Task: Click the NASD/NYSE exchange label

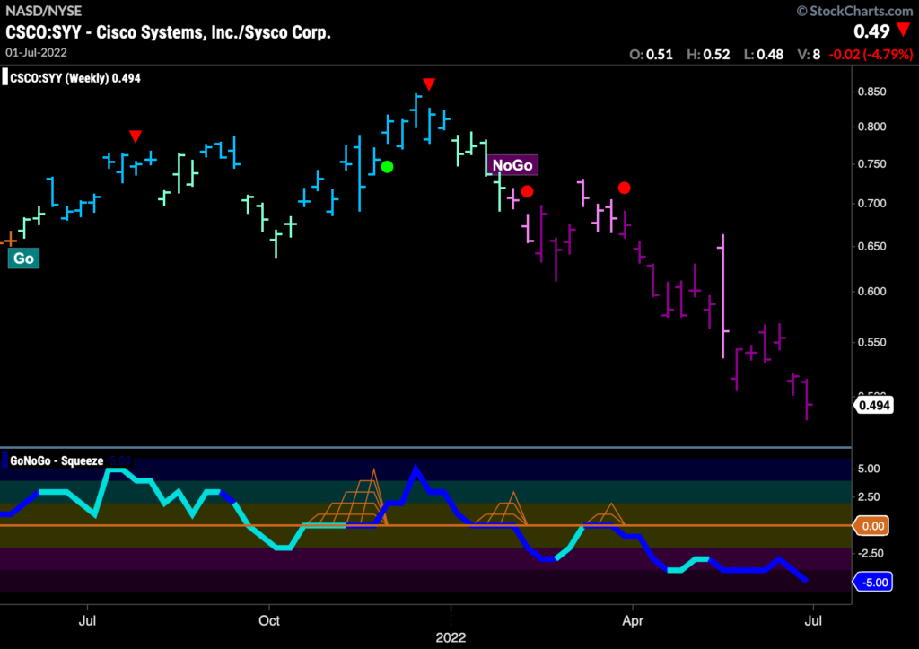Action: [x=44, y=11]
